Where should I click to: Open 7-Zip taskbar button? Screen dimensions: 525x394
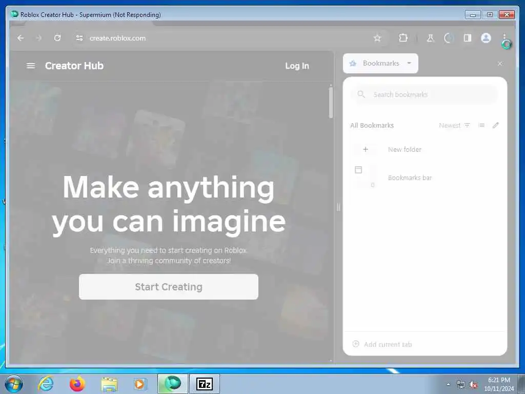(205, 384)
